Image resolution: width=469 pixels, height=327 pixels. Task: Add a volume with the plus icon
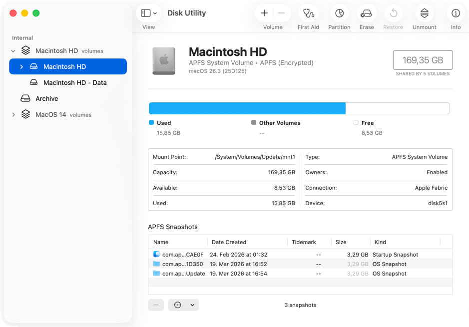click(x=264, y=13)
